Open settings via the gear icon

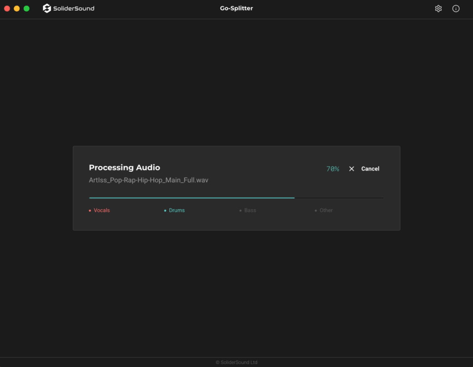(438, 8)
